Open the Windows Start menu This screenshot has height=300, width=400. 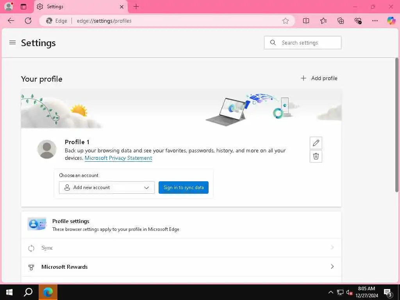9,292
